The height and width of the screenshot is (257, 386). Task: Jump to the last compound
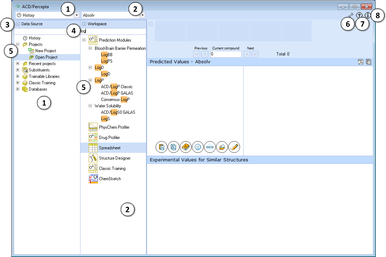point(255,54)
